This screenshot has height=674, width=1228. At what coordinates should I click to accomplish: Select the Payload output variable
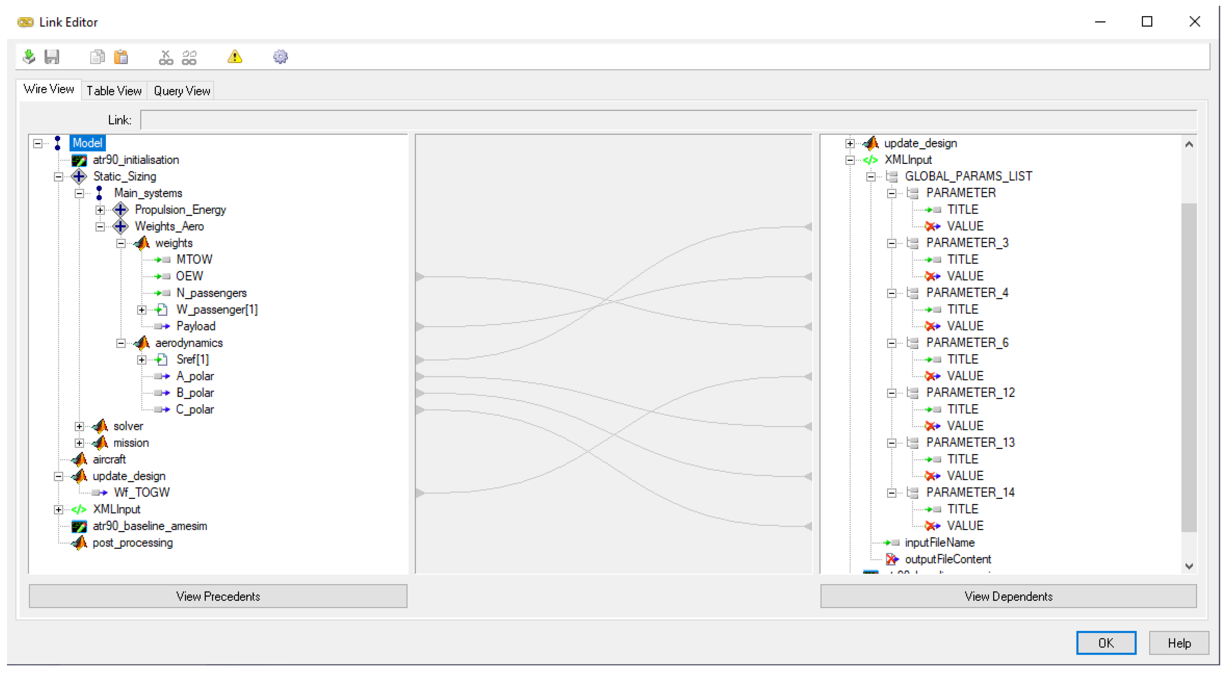(195, 327)
